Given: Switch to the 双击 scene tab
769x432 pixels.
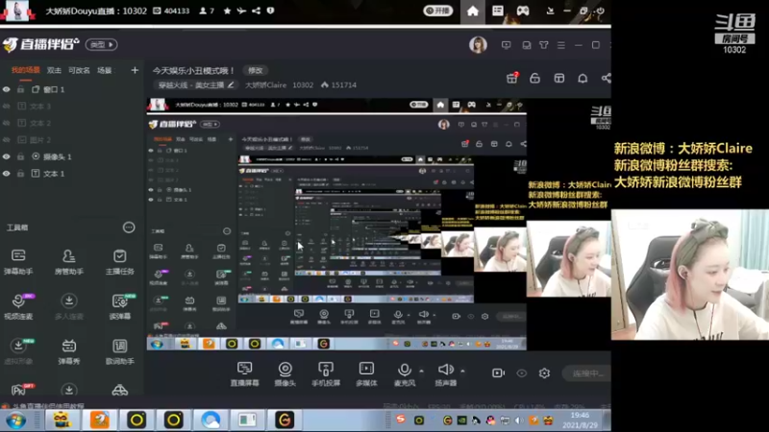Looking at the screenshot, I should (x=54, y=70).
